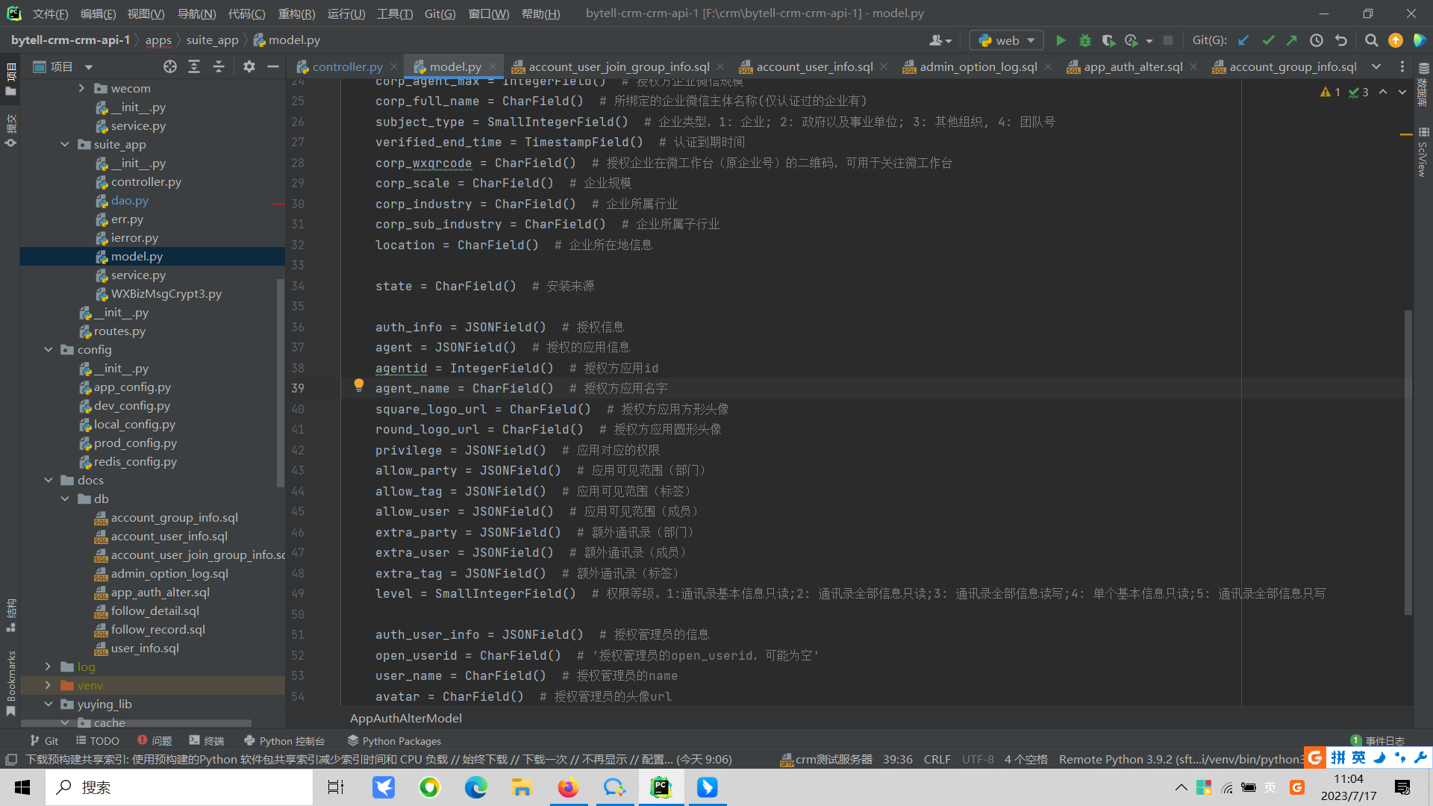This screenshot has width=1433, height=806.
Task: Open the 事件日志 event log
Action: tap(1378, 741)
